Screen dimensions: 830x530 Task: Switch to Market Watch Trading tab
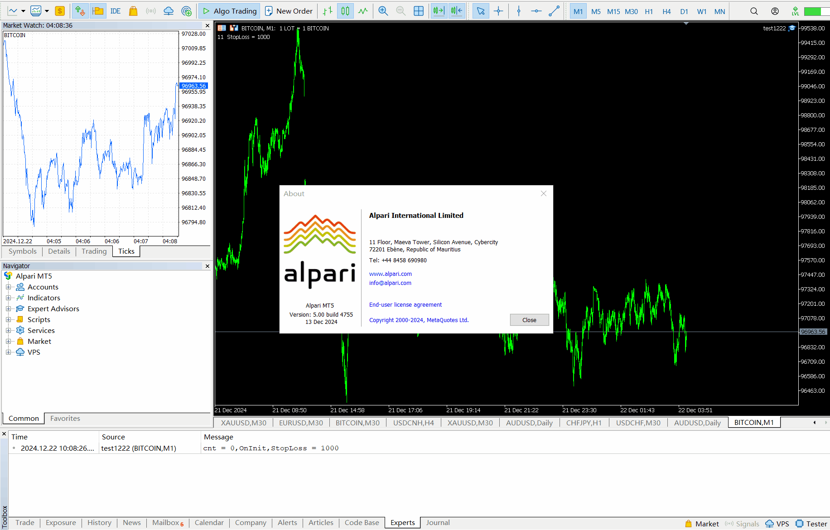(x=94, y=251)
